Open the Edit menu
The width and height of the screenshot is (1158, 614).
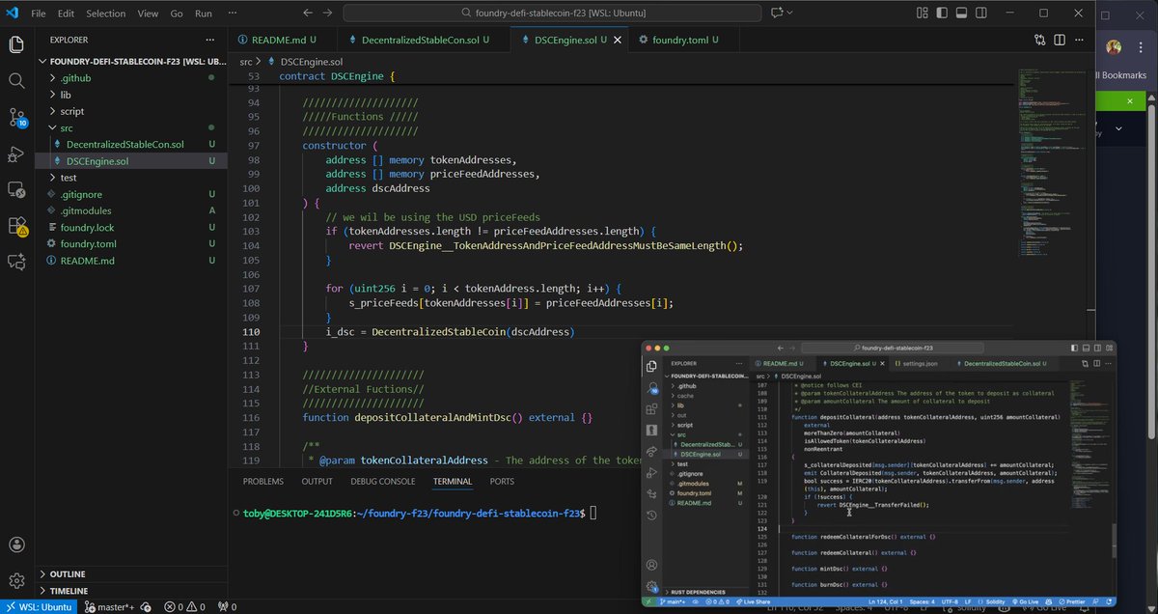66,14
